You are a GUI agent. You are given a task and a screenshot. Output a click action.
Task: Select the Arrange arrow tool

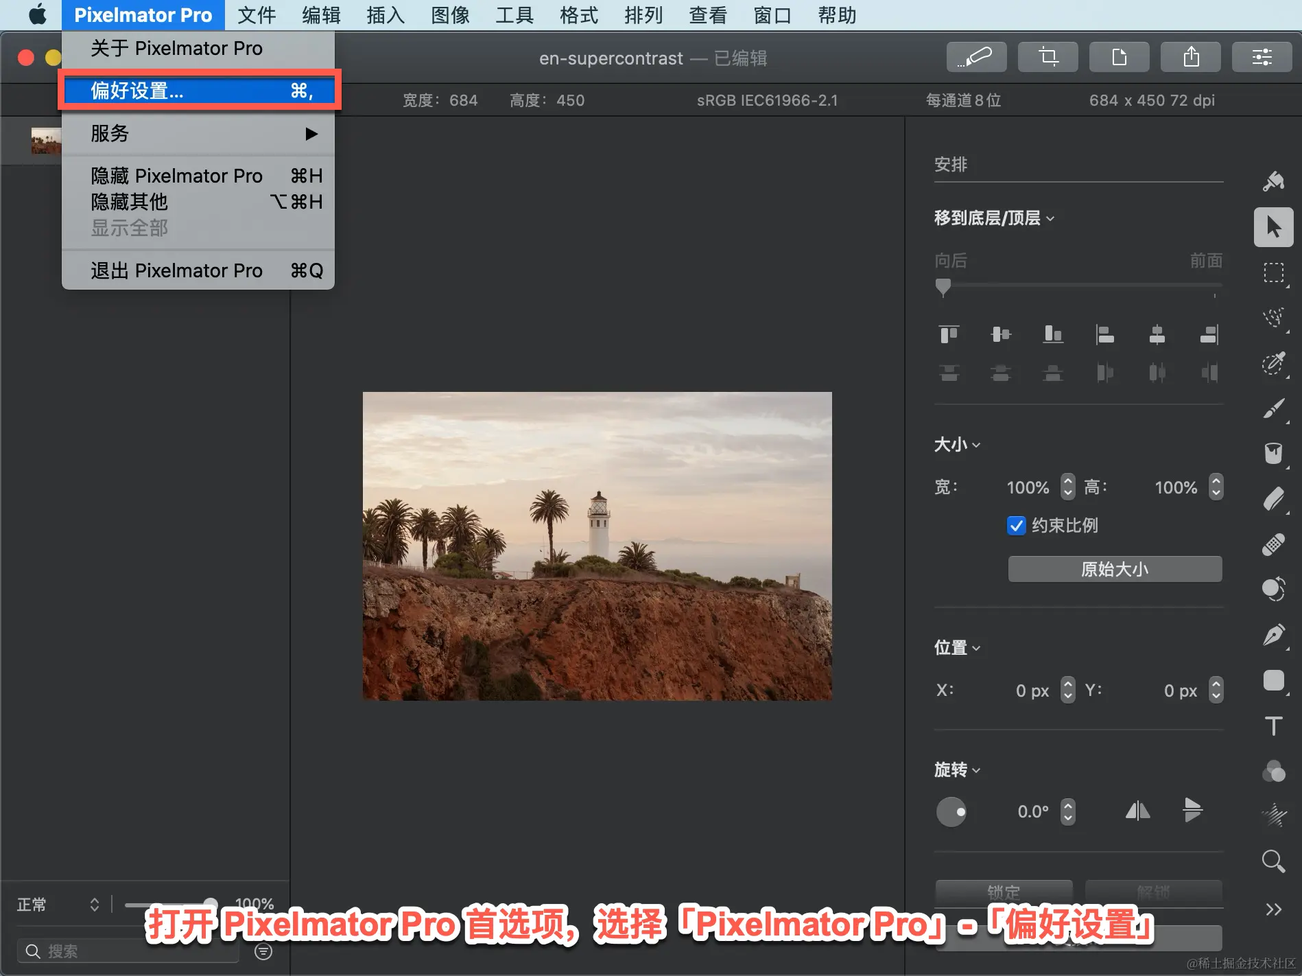(1274, 227)
